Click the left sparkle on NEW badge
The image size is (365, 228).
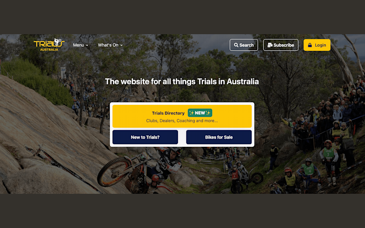click(191, 113)
